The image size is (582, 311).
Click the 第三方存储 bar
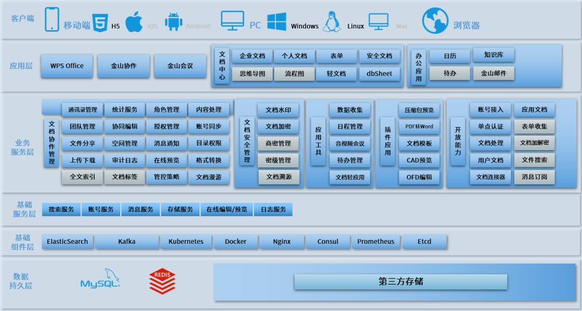tap(401, 282)
